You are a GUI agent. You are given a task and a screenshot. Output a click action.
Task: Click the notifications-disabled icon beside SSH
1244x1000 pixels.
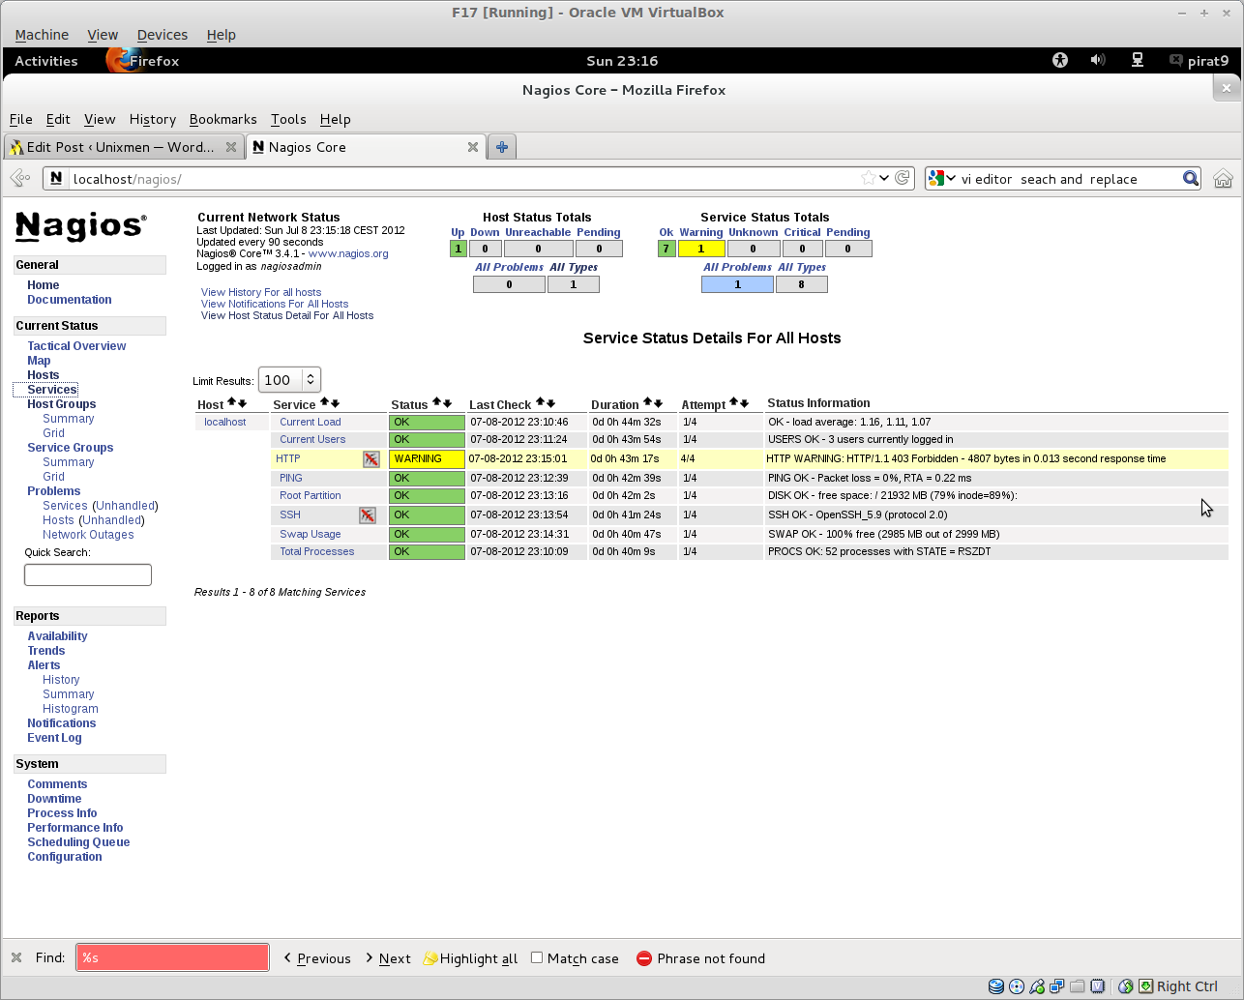368,515
